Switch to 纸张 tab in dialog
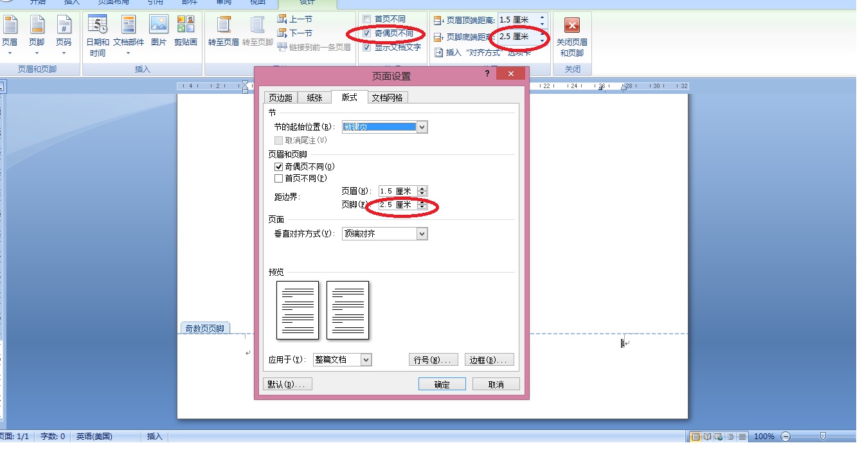The image size is (862, 452). (314, 98)
